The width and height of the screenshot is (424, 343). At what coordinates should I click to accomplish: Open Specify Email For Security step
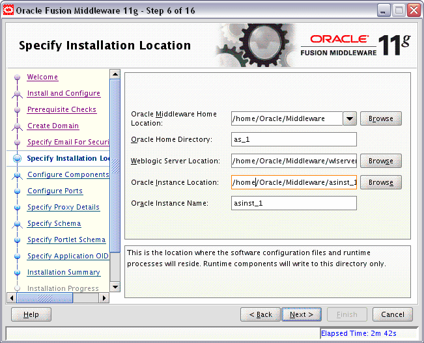click(x=68, y=142)
